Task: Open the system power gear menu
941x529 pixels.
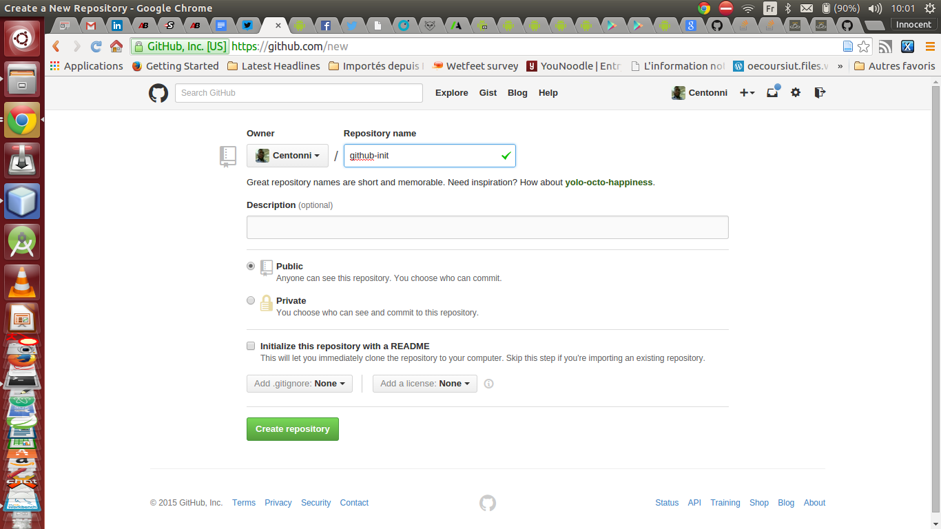Action: tap(929, 8)
